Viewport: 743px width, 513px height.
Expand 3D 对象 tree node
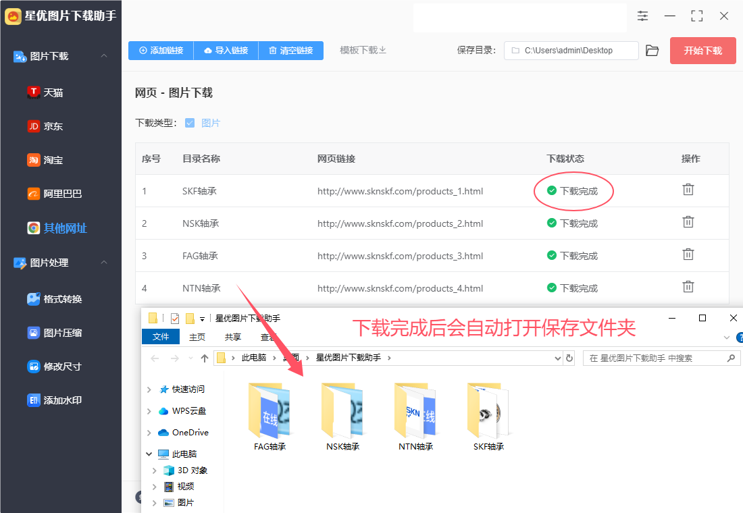pyautogui.click(x=155, y=470)
